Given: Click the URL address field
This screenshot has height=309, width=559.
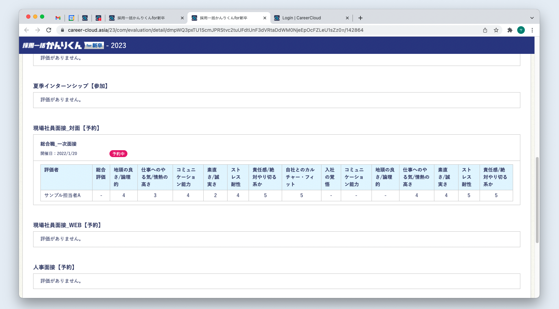Looking at the screenshot, I should 242,30.
